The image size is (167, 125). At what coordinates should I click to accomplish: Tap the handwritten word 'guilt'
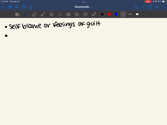click(x=94, y=24)
